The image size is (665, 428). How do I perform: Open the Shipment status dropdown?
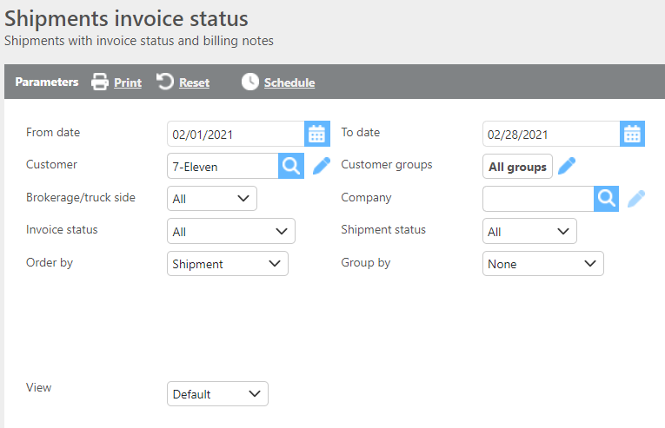tap(529, 231)
